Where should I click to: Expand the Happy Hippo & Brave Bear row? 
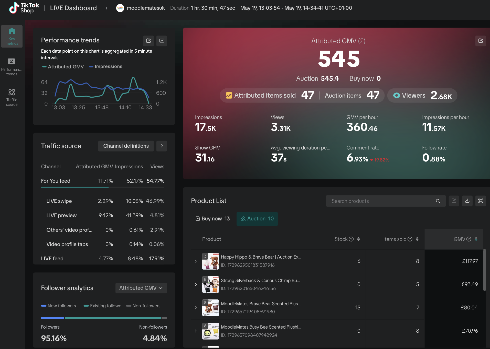[196, 261]
